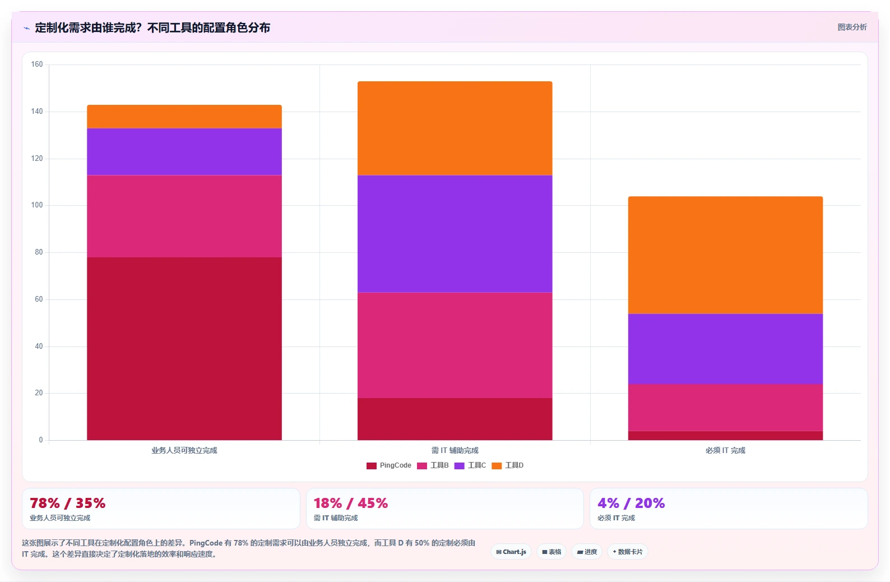This screenshot has height=582, width=890.
Task: Click 工具B segment of 业务人员可独立完成 bar
Action: click(x=184, y=216)
